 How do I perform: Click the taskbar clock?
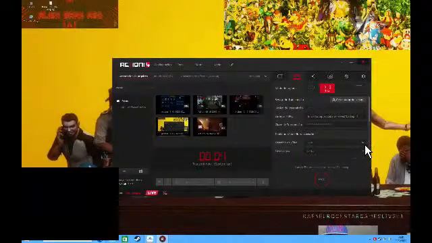tap(401, 239)
